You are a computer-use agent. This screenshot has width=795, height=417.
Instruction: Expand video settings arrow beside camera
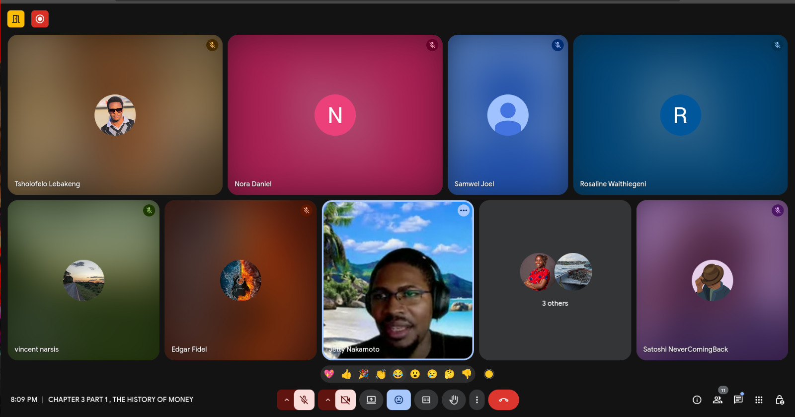pos(327,400)
